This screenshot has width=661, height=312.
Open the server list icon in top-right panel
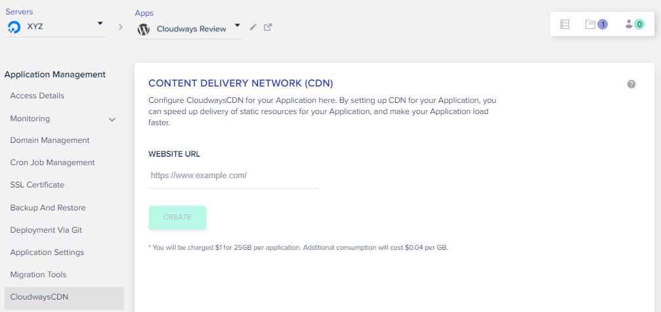[x=565, y=24]
